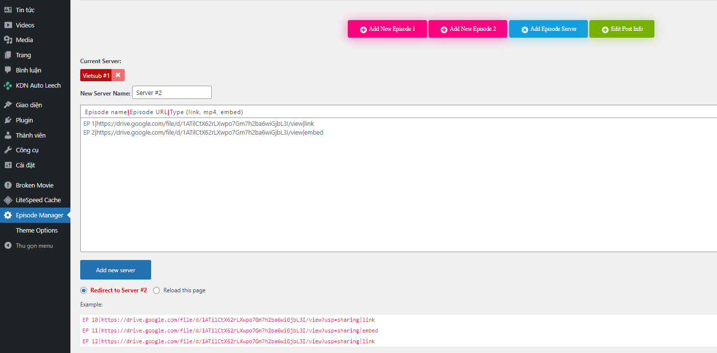
Task: Go to Cài đặt settings menu
Action: pyautogui.click(x=25, y=165)
